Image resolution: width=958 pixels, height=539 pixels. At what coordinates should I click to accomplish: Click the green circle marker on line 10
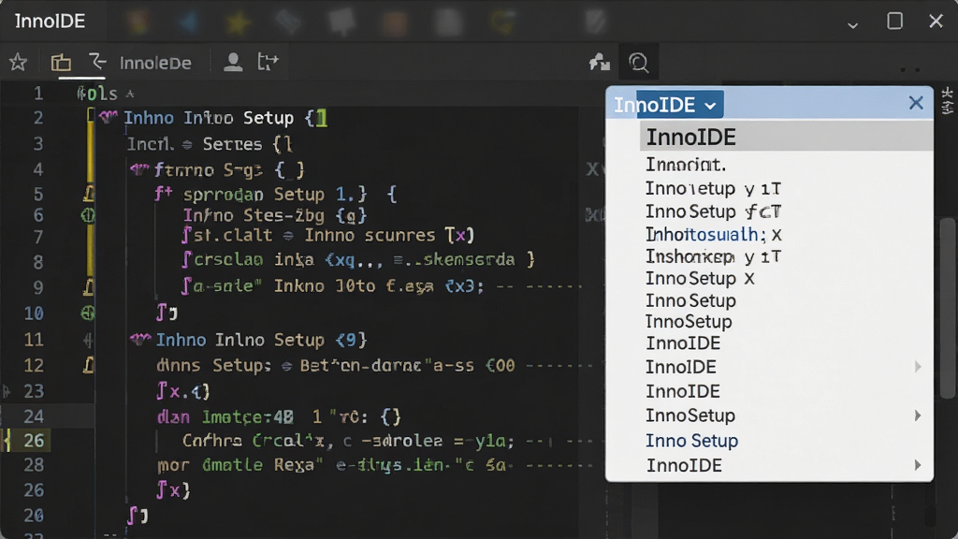(x=88, y=313)
